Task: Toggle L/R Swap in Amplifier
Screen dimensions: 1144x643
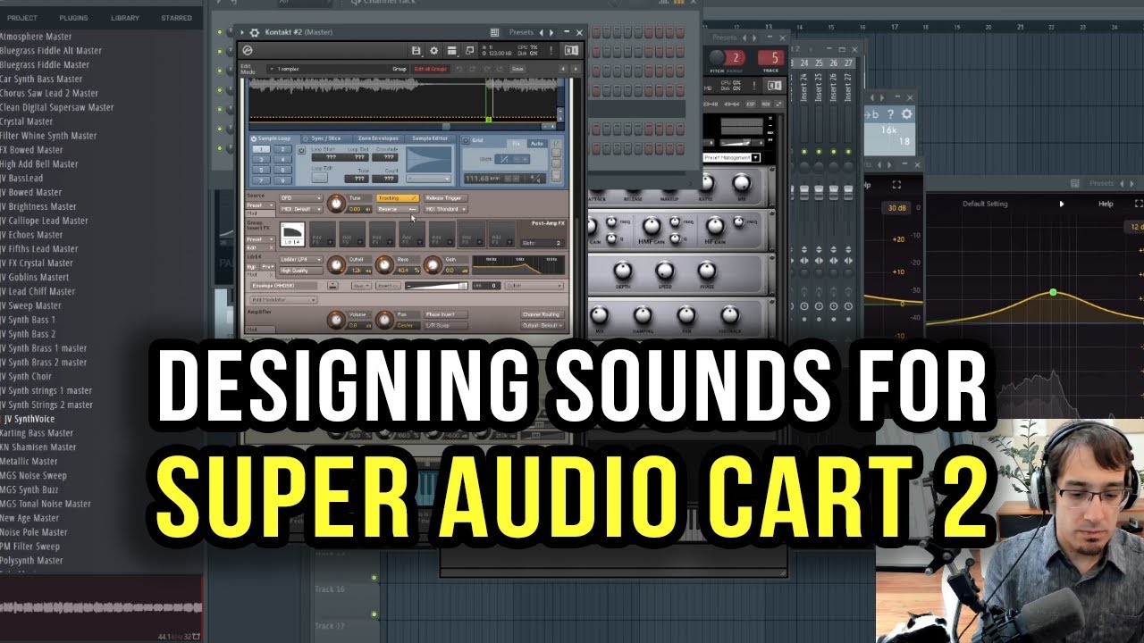Action: click(x=446, y=325)
